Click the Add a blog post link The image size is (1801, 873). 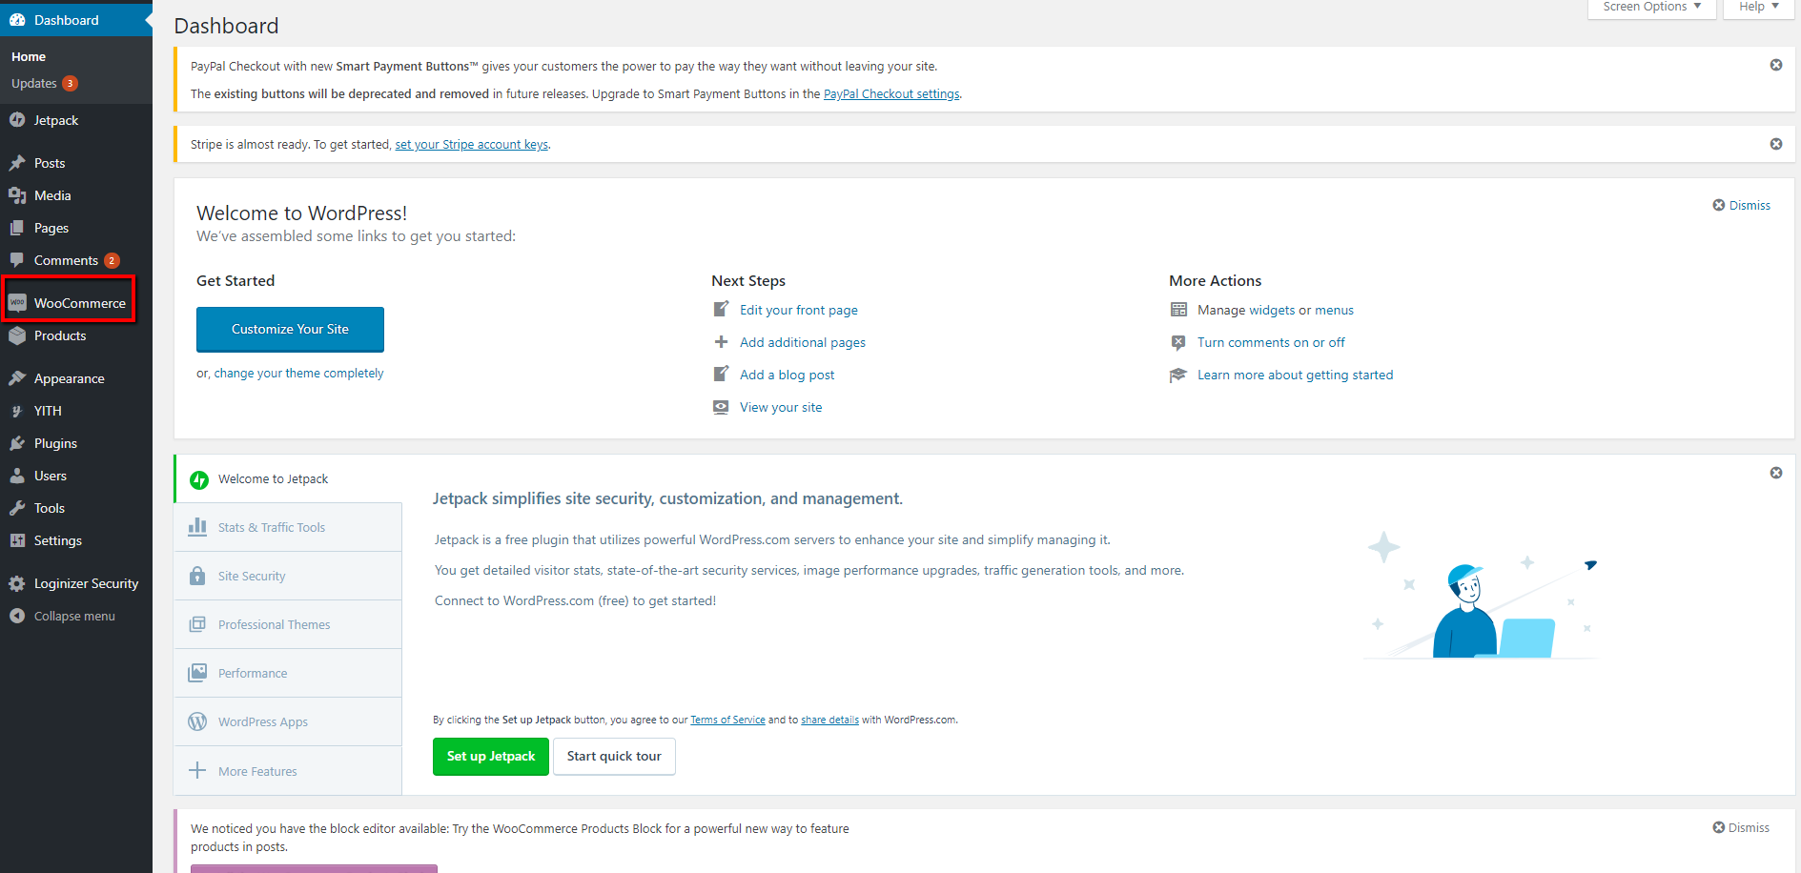(788, 375)
